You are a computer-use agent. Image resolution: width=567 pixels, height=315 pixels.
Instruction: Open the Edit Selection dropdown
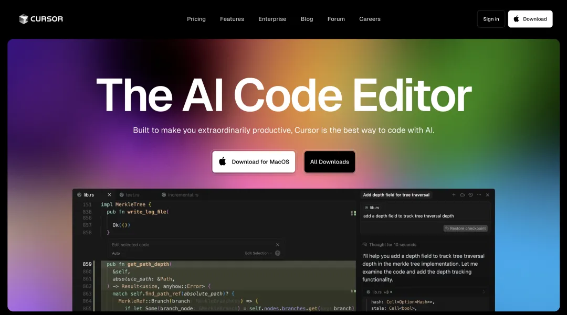click(258, 253)
